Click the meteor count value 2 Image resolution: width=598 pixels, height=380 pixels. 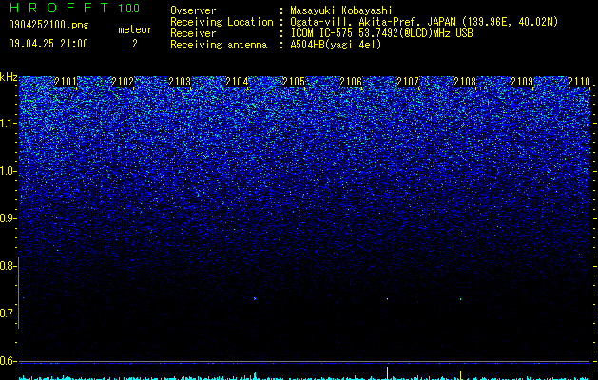pos(135,44)
